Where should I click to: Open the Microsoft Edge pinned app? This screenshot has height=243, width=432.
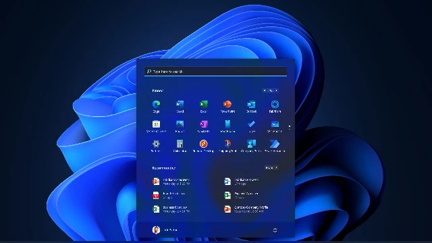point(156,107)
